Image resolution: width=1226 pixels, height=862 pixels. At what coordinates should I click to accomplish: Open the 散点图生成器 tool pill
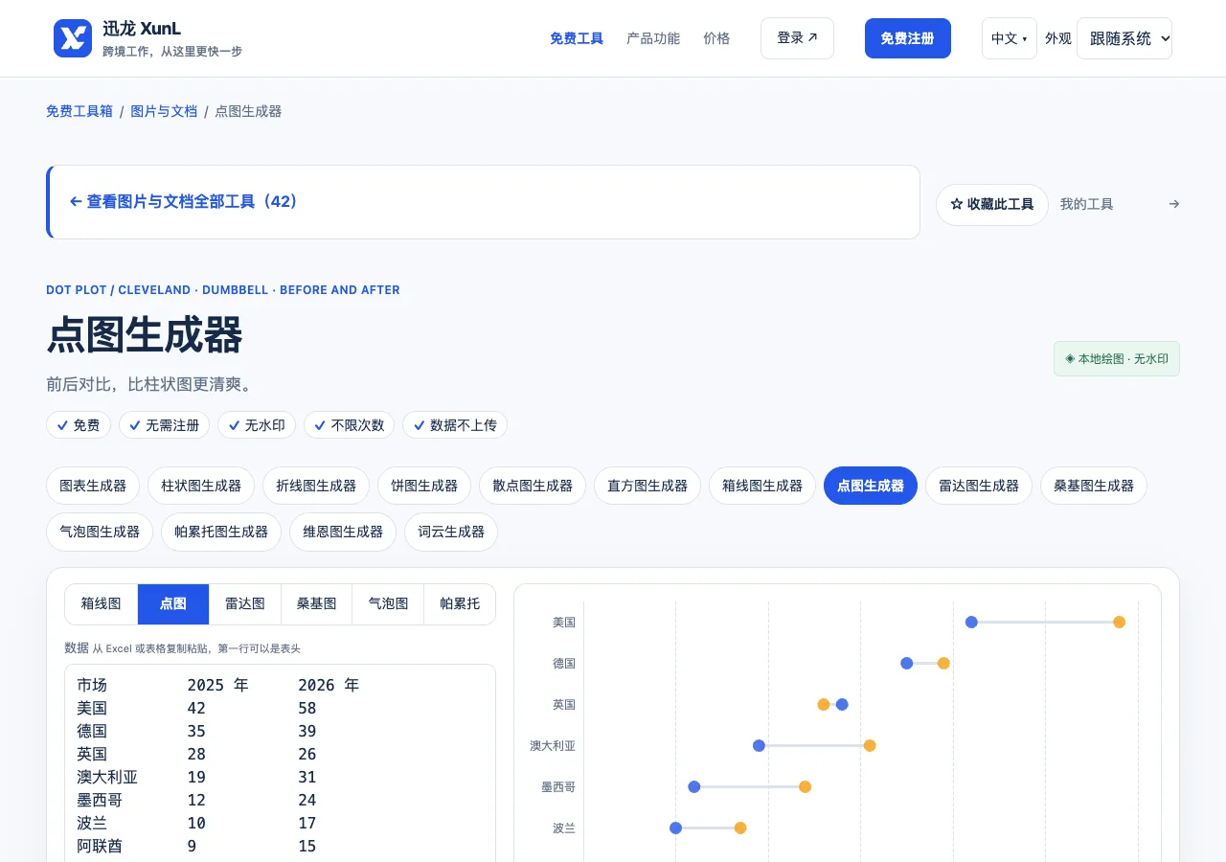533,486
